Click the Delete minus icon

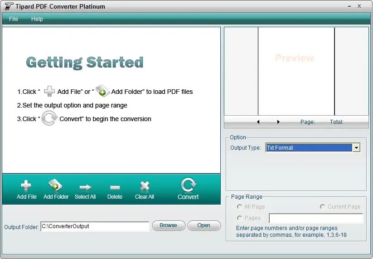click(115, 188)
